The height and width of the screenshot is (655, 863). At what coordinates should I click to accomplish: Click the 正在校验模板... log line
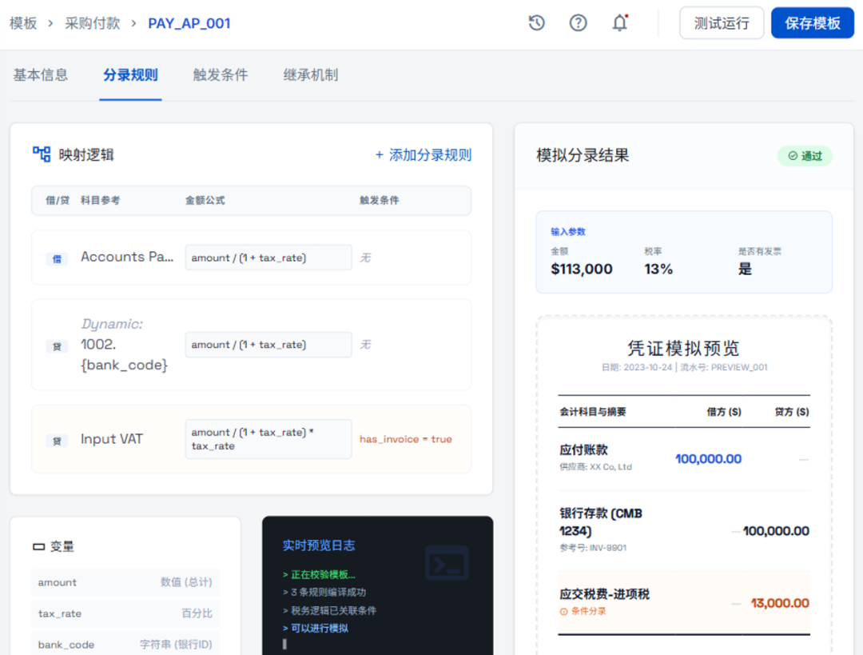click(x=319, y=574)
